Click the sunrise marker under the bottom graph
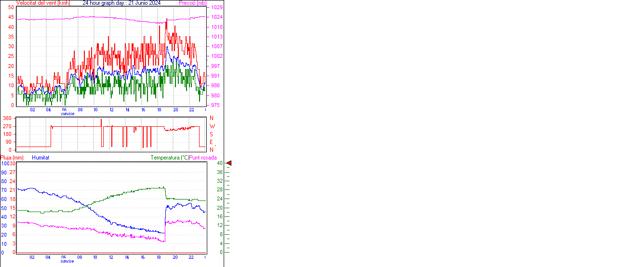Image resolution: width=617 pixels, height=267 pixels. [67, 261]
